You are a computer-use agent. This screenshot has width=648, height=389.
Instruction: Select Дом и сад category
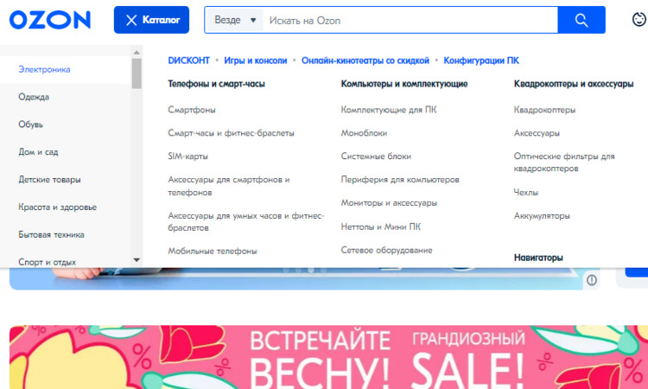(38, 152)
